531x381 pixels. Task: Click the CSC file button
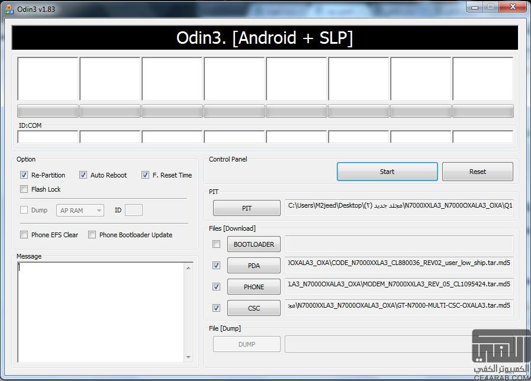pos(253,308)
